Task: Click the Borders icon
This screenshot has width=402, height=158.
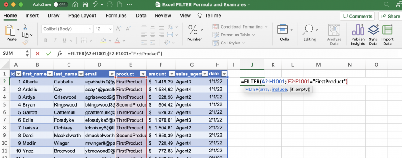Action: point(83,40)
